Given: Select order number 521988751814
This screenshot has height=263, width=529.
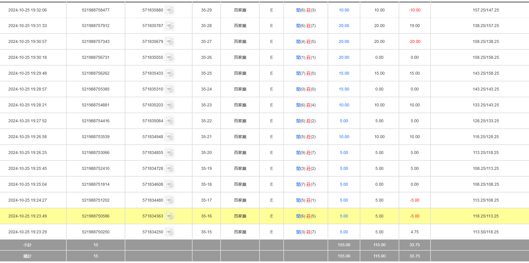Looking at the screenshot, I should click(x=96, y=185).
